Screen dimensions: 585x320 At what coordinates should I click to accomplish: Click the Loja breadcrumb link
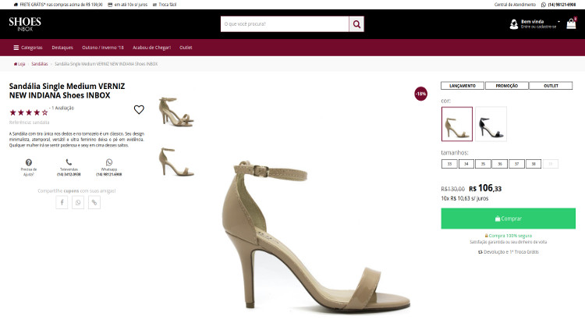[21, 64]
